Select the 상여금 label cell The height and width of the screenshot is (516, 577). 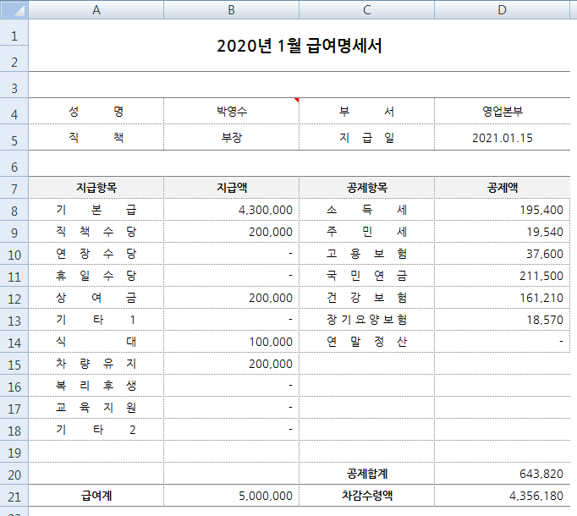tap(96, 298)
